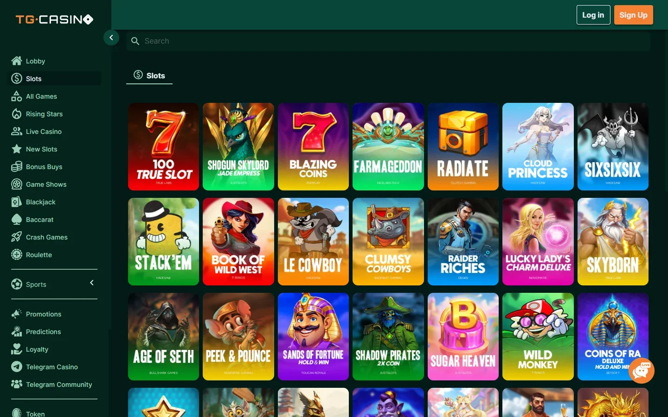This screenshot has height=417, width=668.
Task: Launch the Age of Seth game
Action: click(x=163, y=336)
